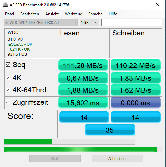Open the Werkzeug menu

(74, 14)
